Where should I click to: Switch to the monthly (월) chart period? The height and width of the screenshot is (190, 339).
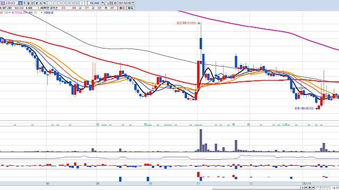point(28,3)
